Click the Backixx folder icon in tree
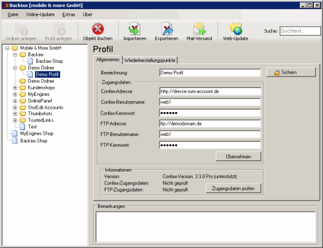This screenshot has width=323, height=248. pos(23,54)
